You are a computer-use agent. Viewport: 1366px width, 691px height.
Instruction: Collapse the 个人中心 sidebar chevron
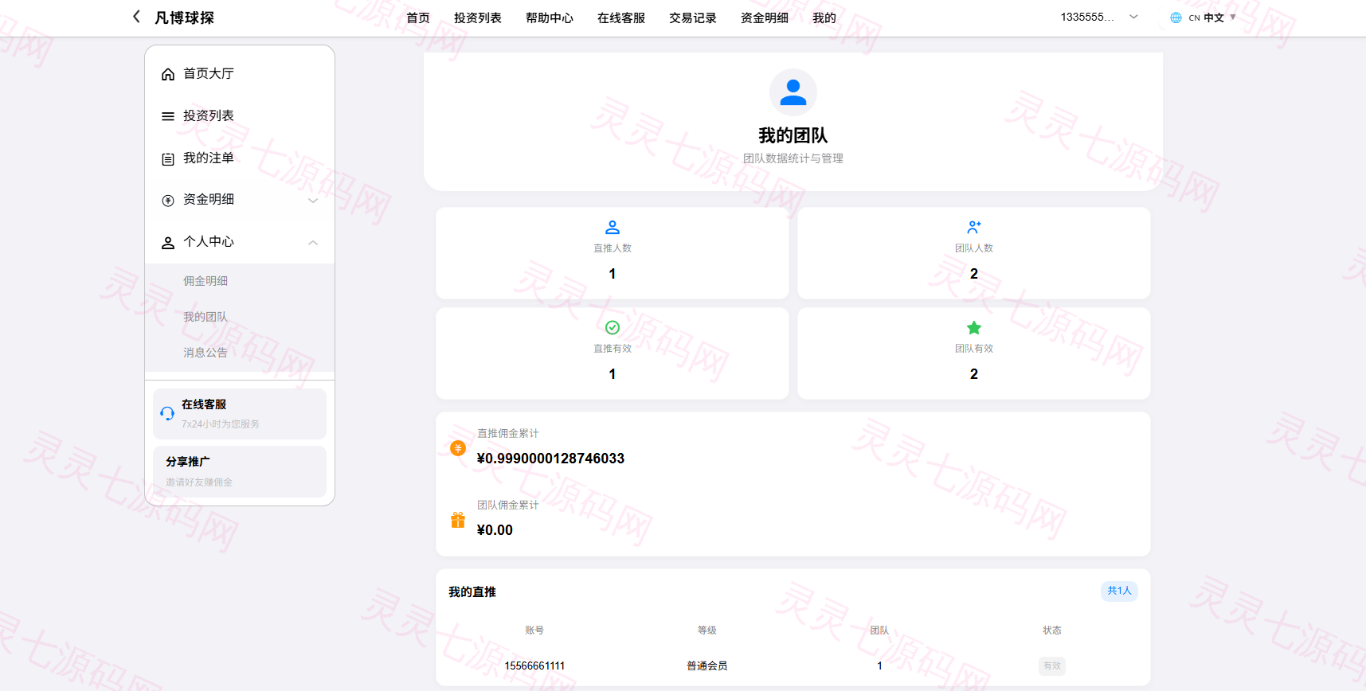(313, 243)
